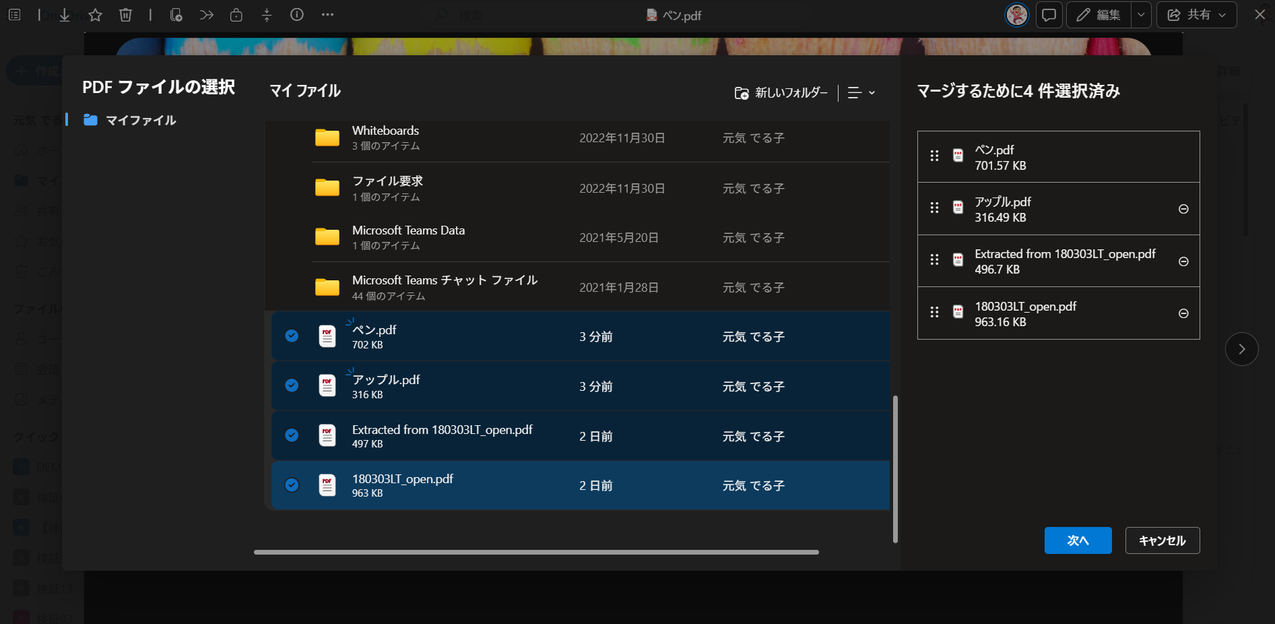Viewport: 1275px width, 624px height.
Task: Click the horizontal scrollbar under file list
Action: 535,552
